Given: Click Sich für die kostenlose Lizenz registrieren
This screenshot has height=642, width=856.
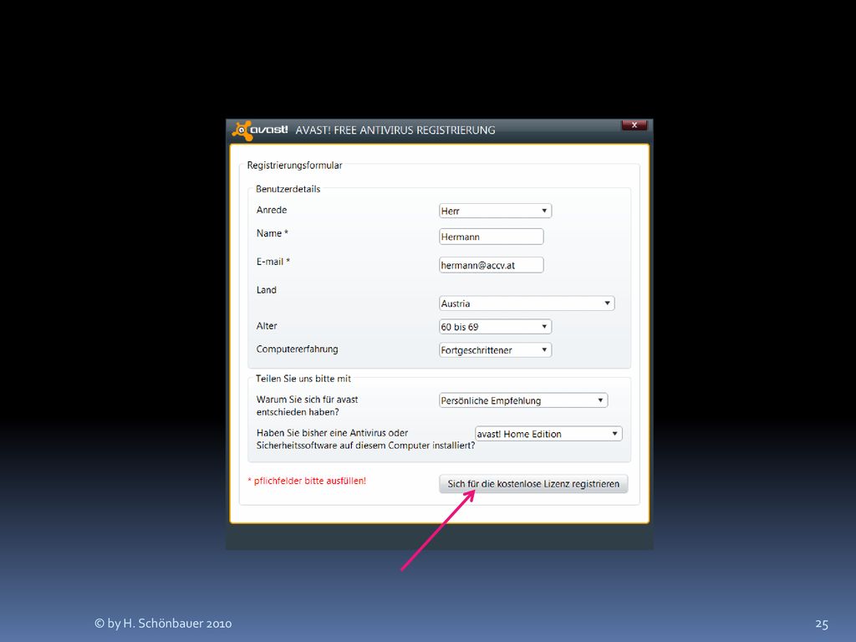Looking at the screenshot, I should 533,484.
